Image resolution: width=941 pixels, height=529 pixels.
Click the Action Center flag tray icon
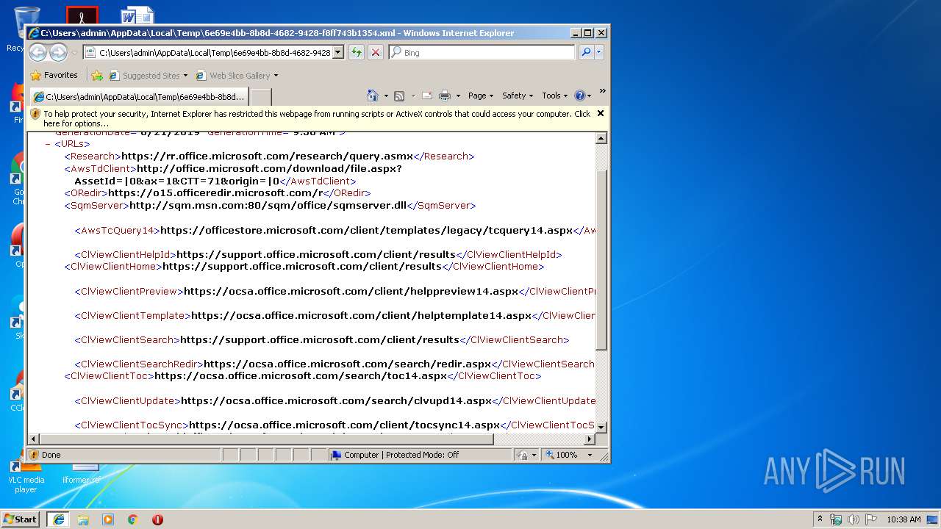tap(871, 519)
